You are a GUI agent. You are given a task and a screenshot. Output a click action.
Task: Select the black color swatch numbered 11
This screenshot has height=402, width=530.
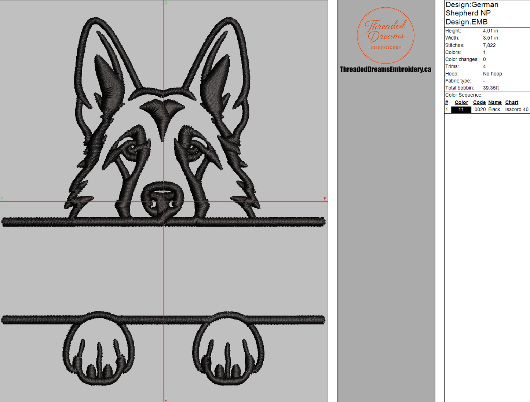point(461,110)
